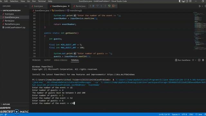This screenshot has width=206, height=116.
Task: Click the terminal input line with c30
Action: pyautogui.click(x=53, y=103)
